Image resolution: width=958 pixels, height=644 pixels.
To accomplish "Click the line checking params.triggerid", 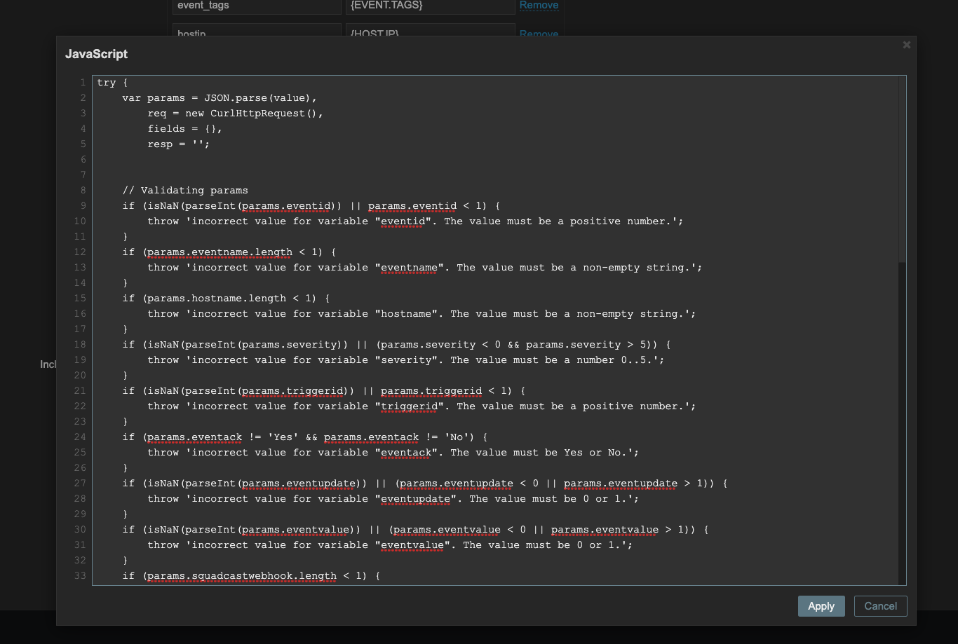I will coord(323,391).
